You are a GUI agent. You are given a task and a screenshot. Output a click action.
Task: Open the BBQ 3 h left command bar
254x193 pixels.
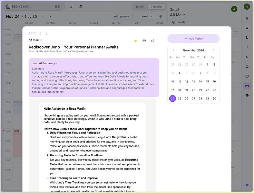[34, 7]
